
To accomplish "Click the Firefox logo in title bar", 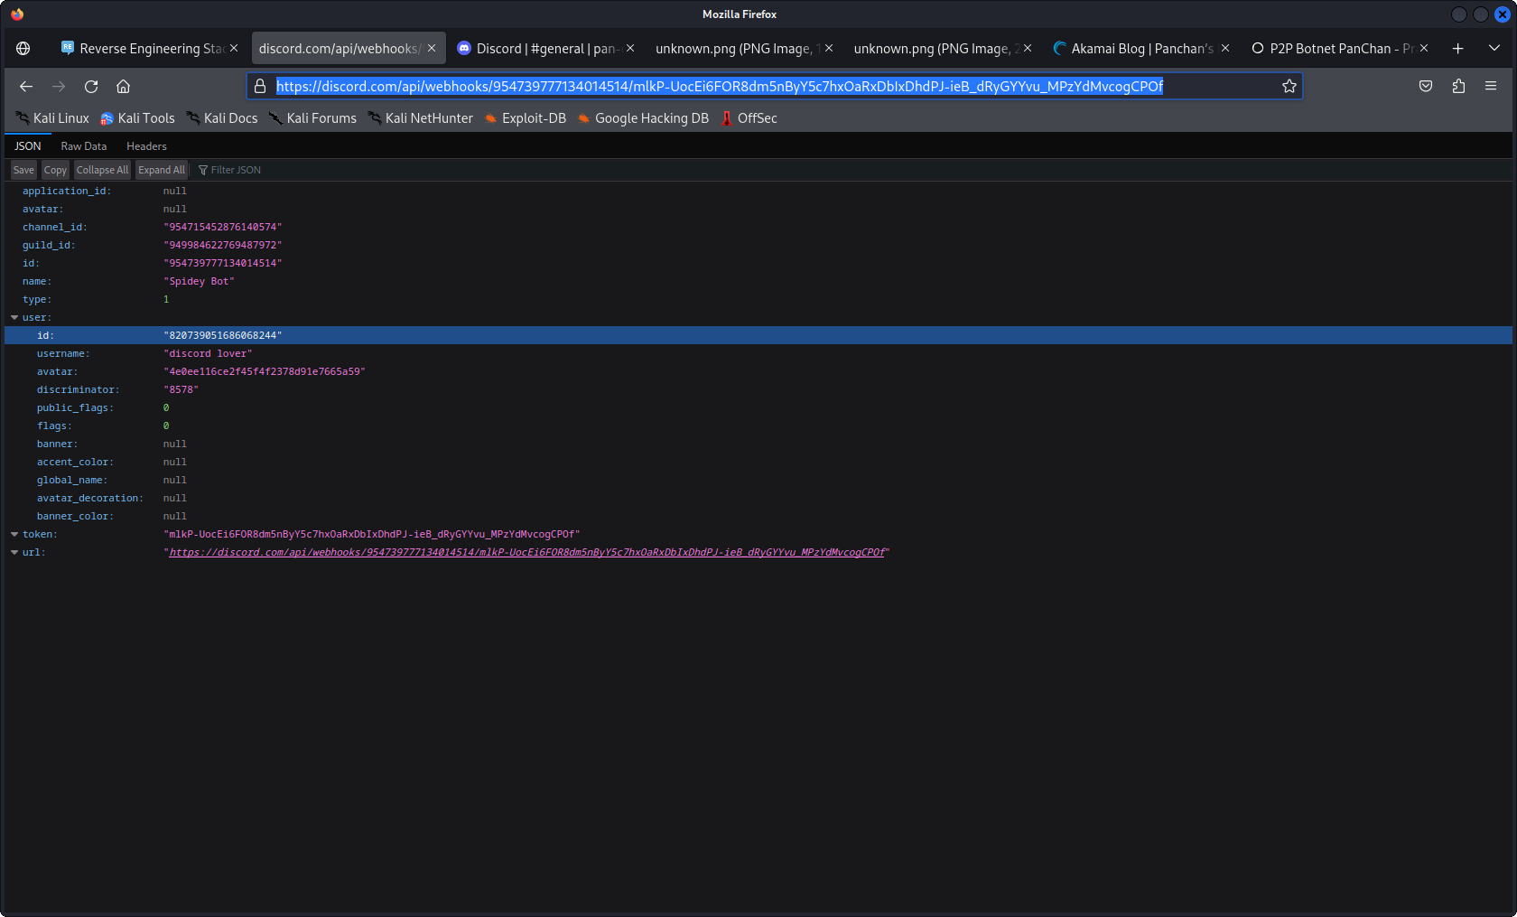I will tap(17, 14).
